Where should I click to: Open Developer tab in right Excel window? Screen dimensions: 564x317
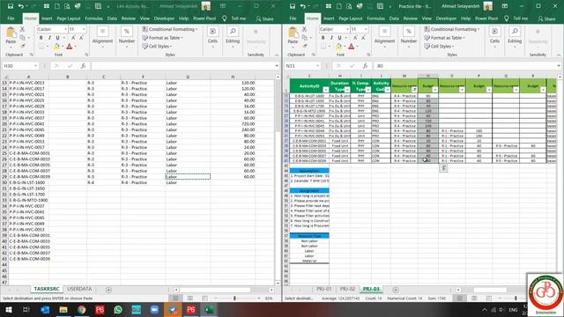(446, 18)
